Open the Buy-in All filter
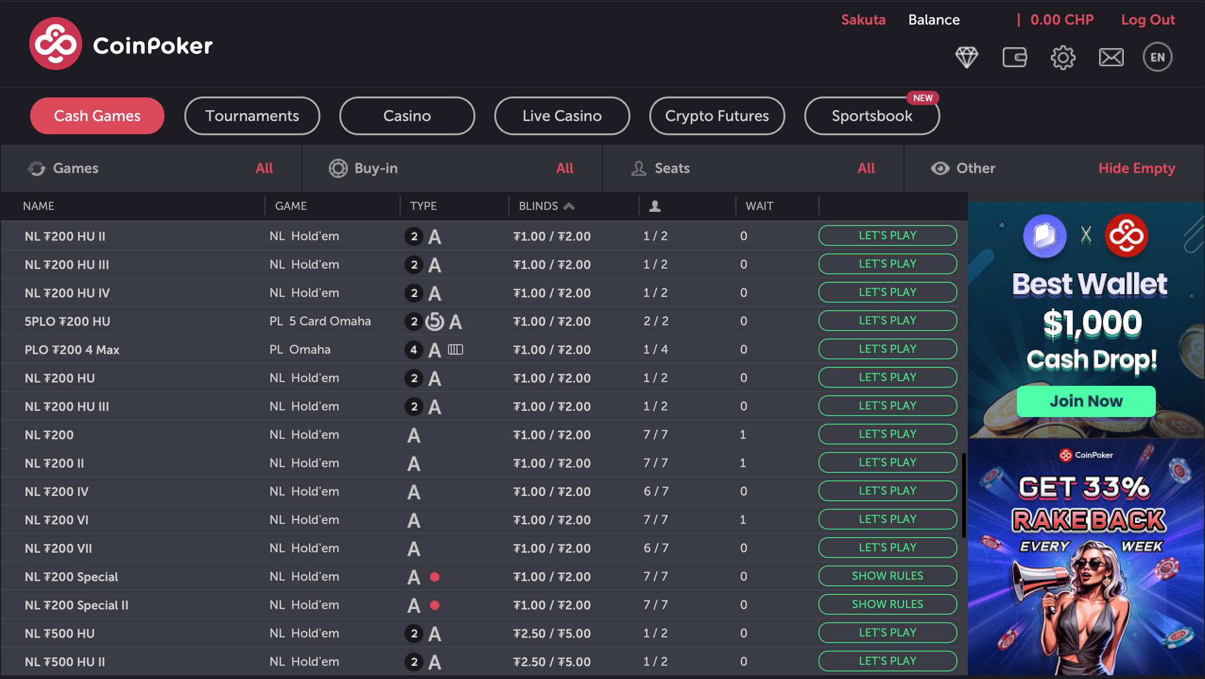1205x679 pixels. pyautogui.click(x=565, y=168)
